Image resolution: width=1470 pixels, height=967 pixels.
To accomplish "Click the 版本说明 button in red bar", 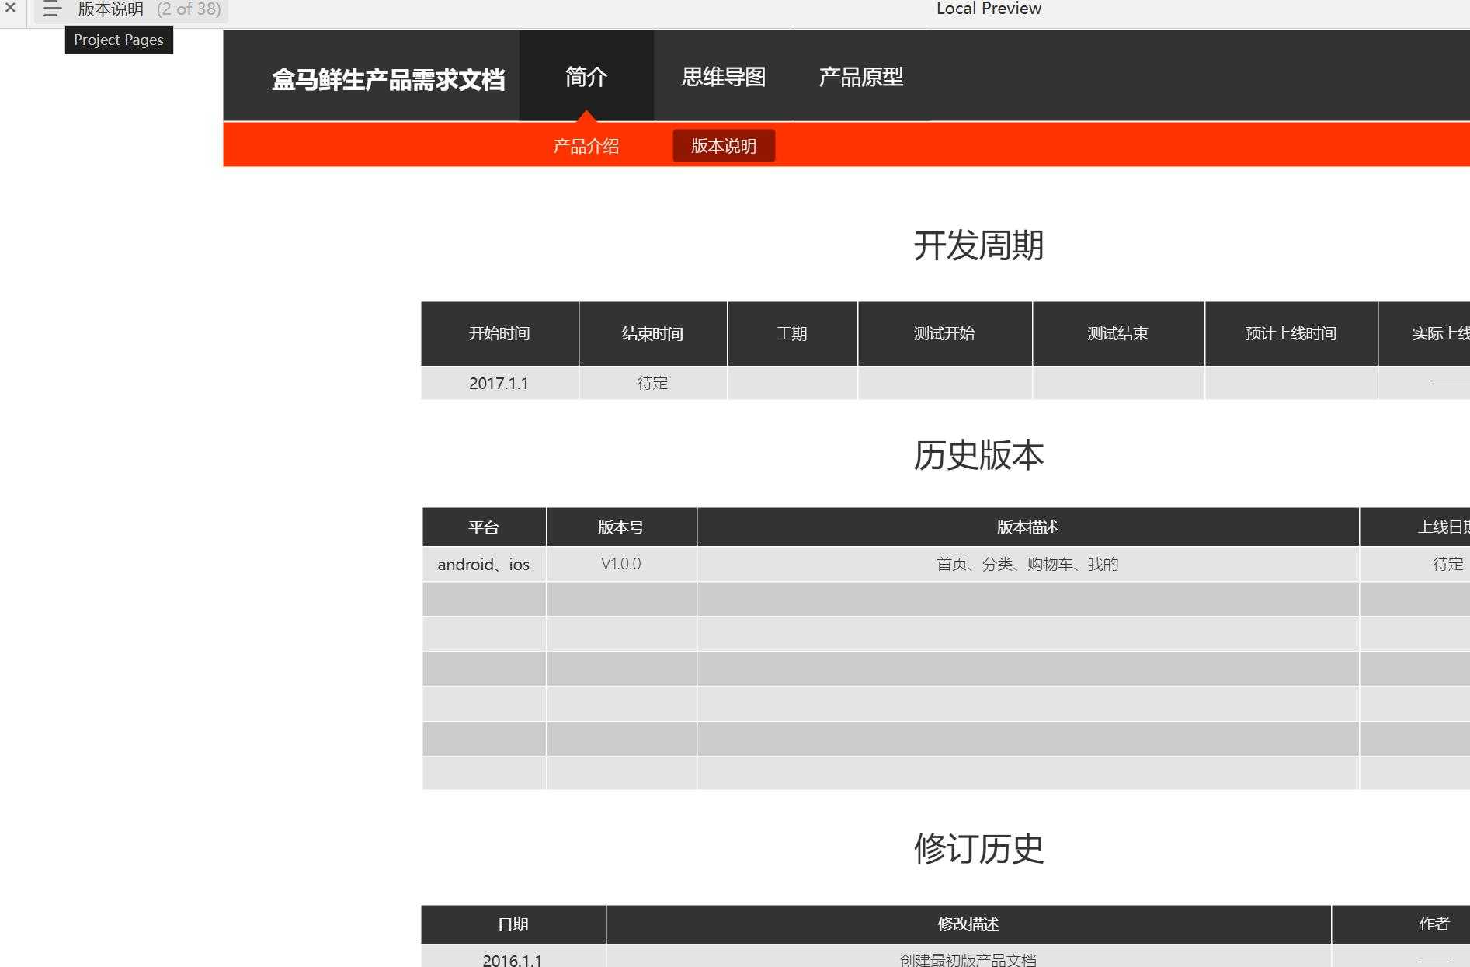I will [723, 146].
